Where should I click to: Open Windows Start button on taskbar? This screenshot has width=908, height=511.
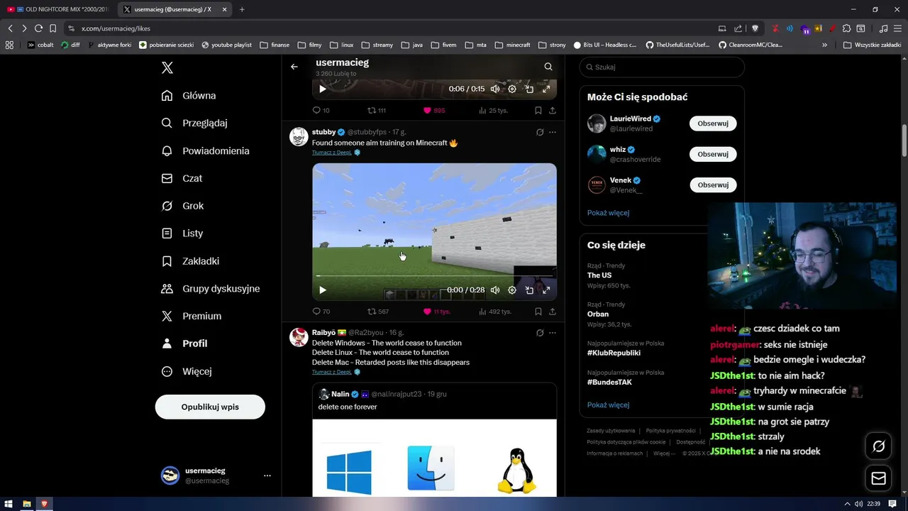click(x=9, y=504)
